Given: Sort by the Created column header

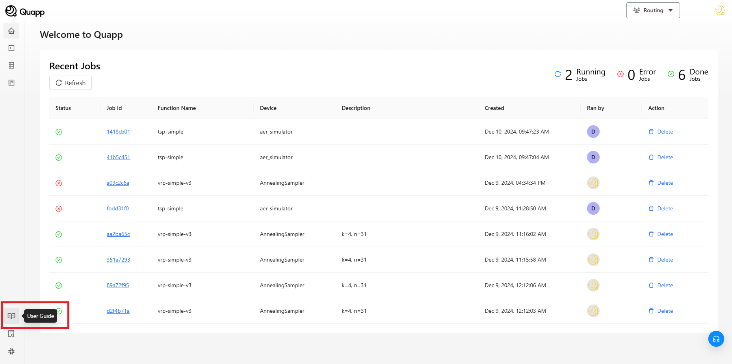Looking at the screenshot, I should [x=494, y=108].
